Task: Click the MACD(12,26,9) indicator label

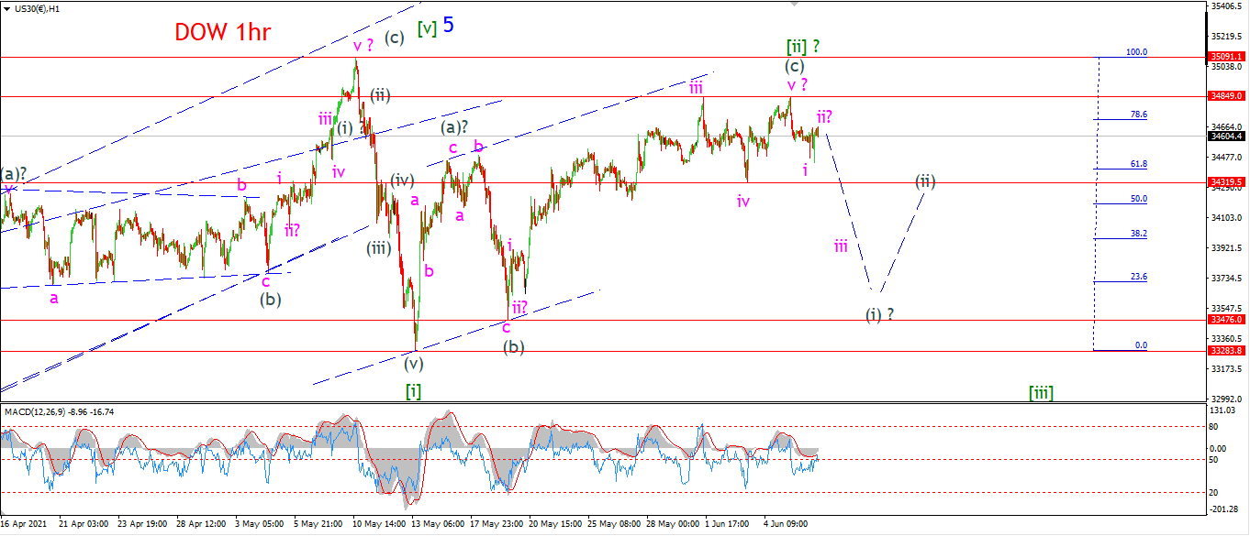Action: [36, 412]
